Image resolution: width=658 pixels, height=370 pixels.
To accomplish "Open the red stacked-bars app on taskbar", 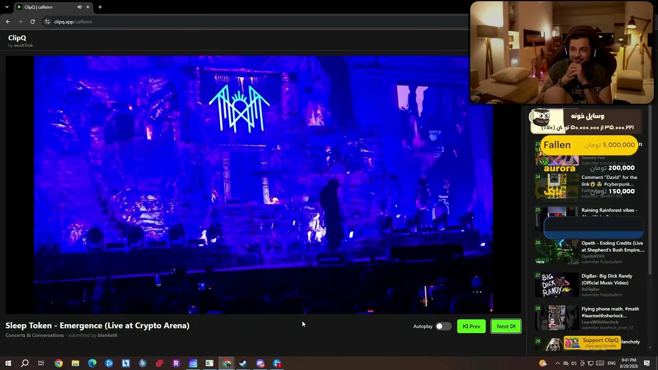I will 159,363.
